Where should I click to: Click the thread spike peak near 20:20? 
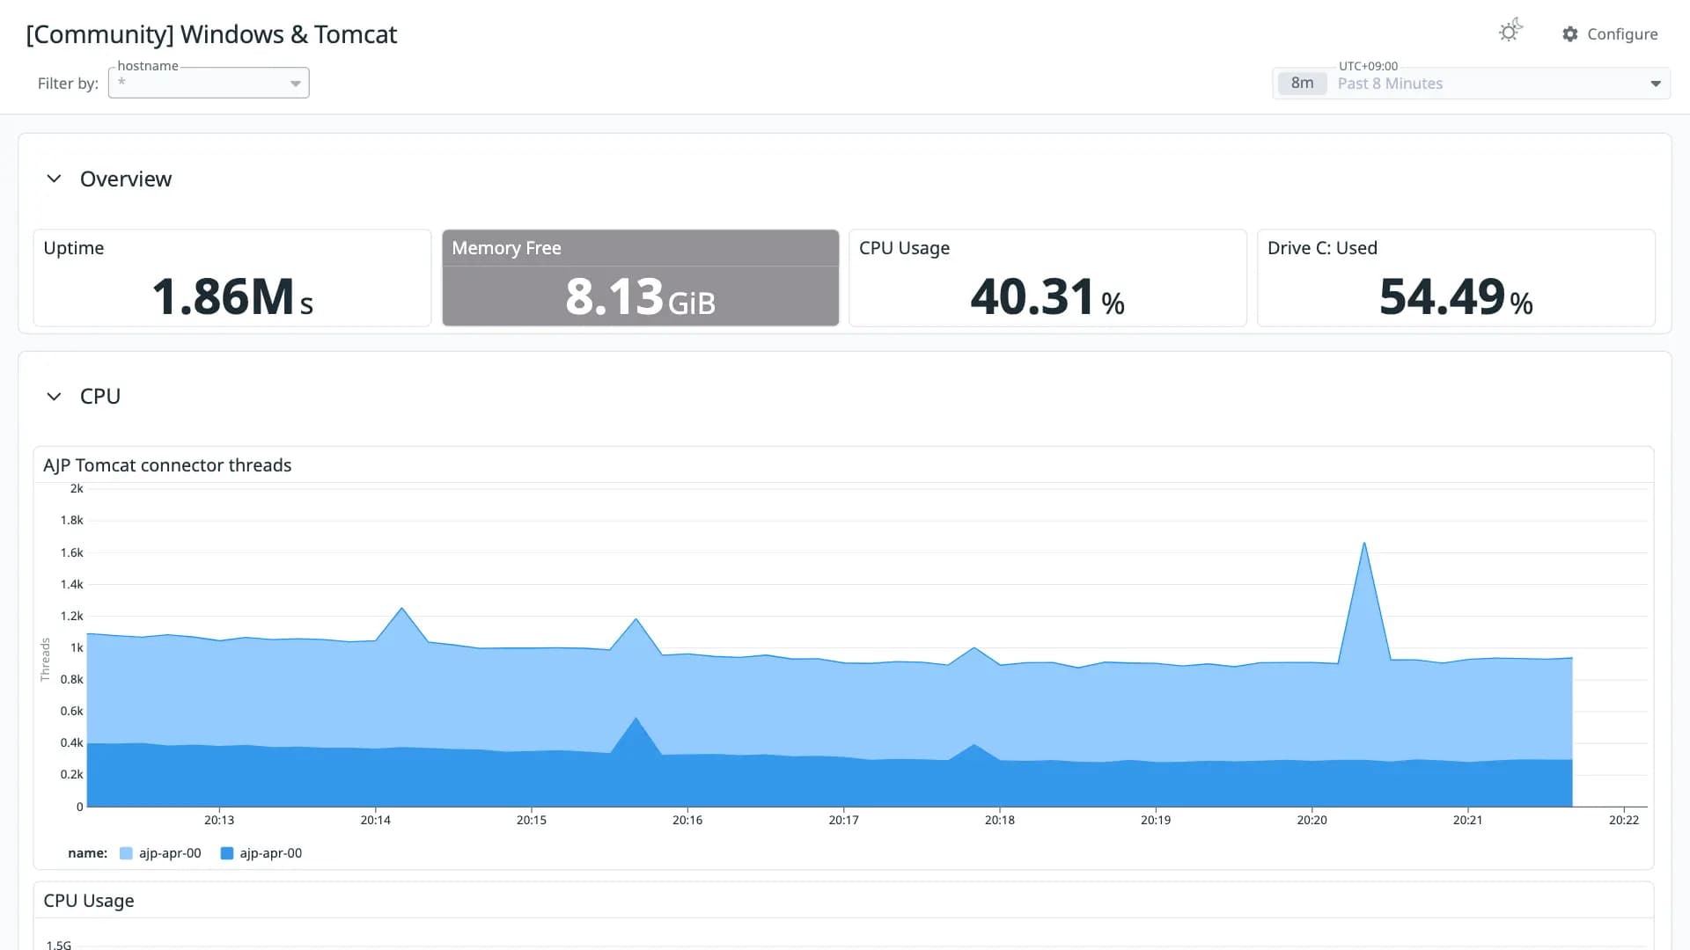tap(1364, 543)
